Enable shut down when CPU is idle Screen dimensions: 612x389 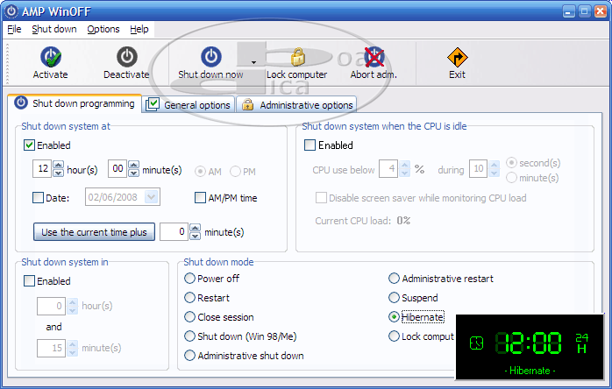[x=310, y=145]
